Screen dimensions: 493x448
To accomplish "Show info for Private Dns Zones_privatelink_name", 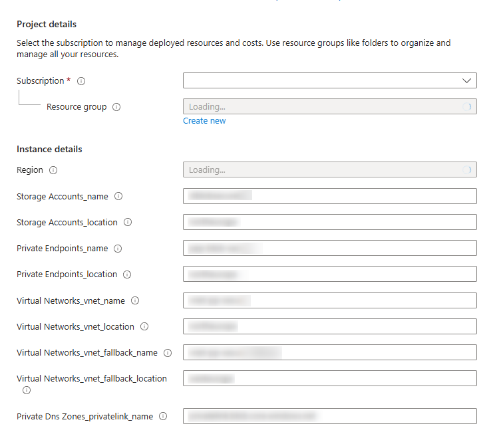I will (163, 417).
